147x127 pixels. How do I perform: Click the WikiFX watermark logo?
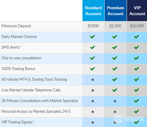[x=129, y=119]
